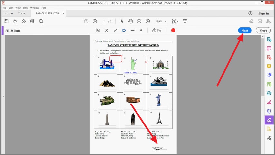275x155 pixels.
Task: Print the document with the printer icon
Action: point(32,21)
